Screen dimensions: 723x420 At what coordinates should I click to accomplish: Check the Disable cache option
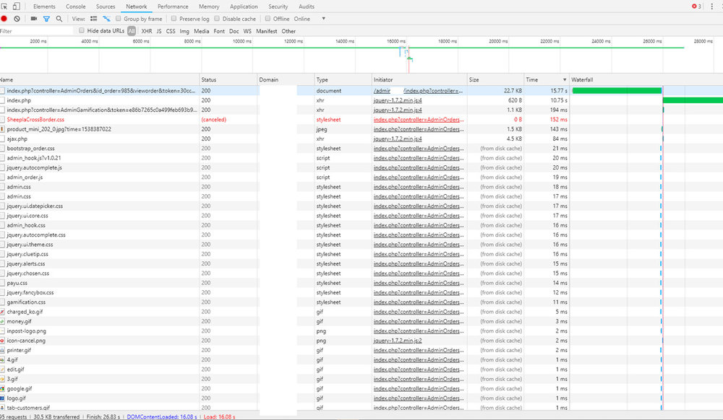218,19
